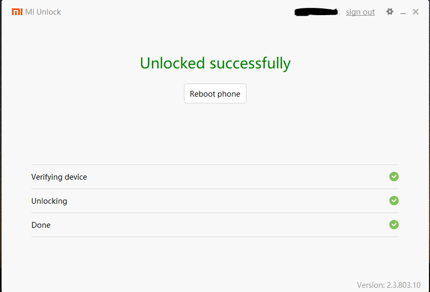The width and height of the screenshot is (430, 292).
Task: Select the "Done" step label
Action: click(x=41, y=225)
